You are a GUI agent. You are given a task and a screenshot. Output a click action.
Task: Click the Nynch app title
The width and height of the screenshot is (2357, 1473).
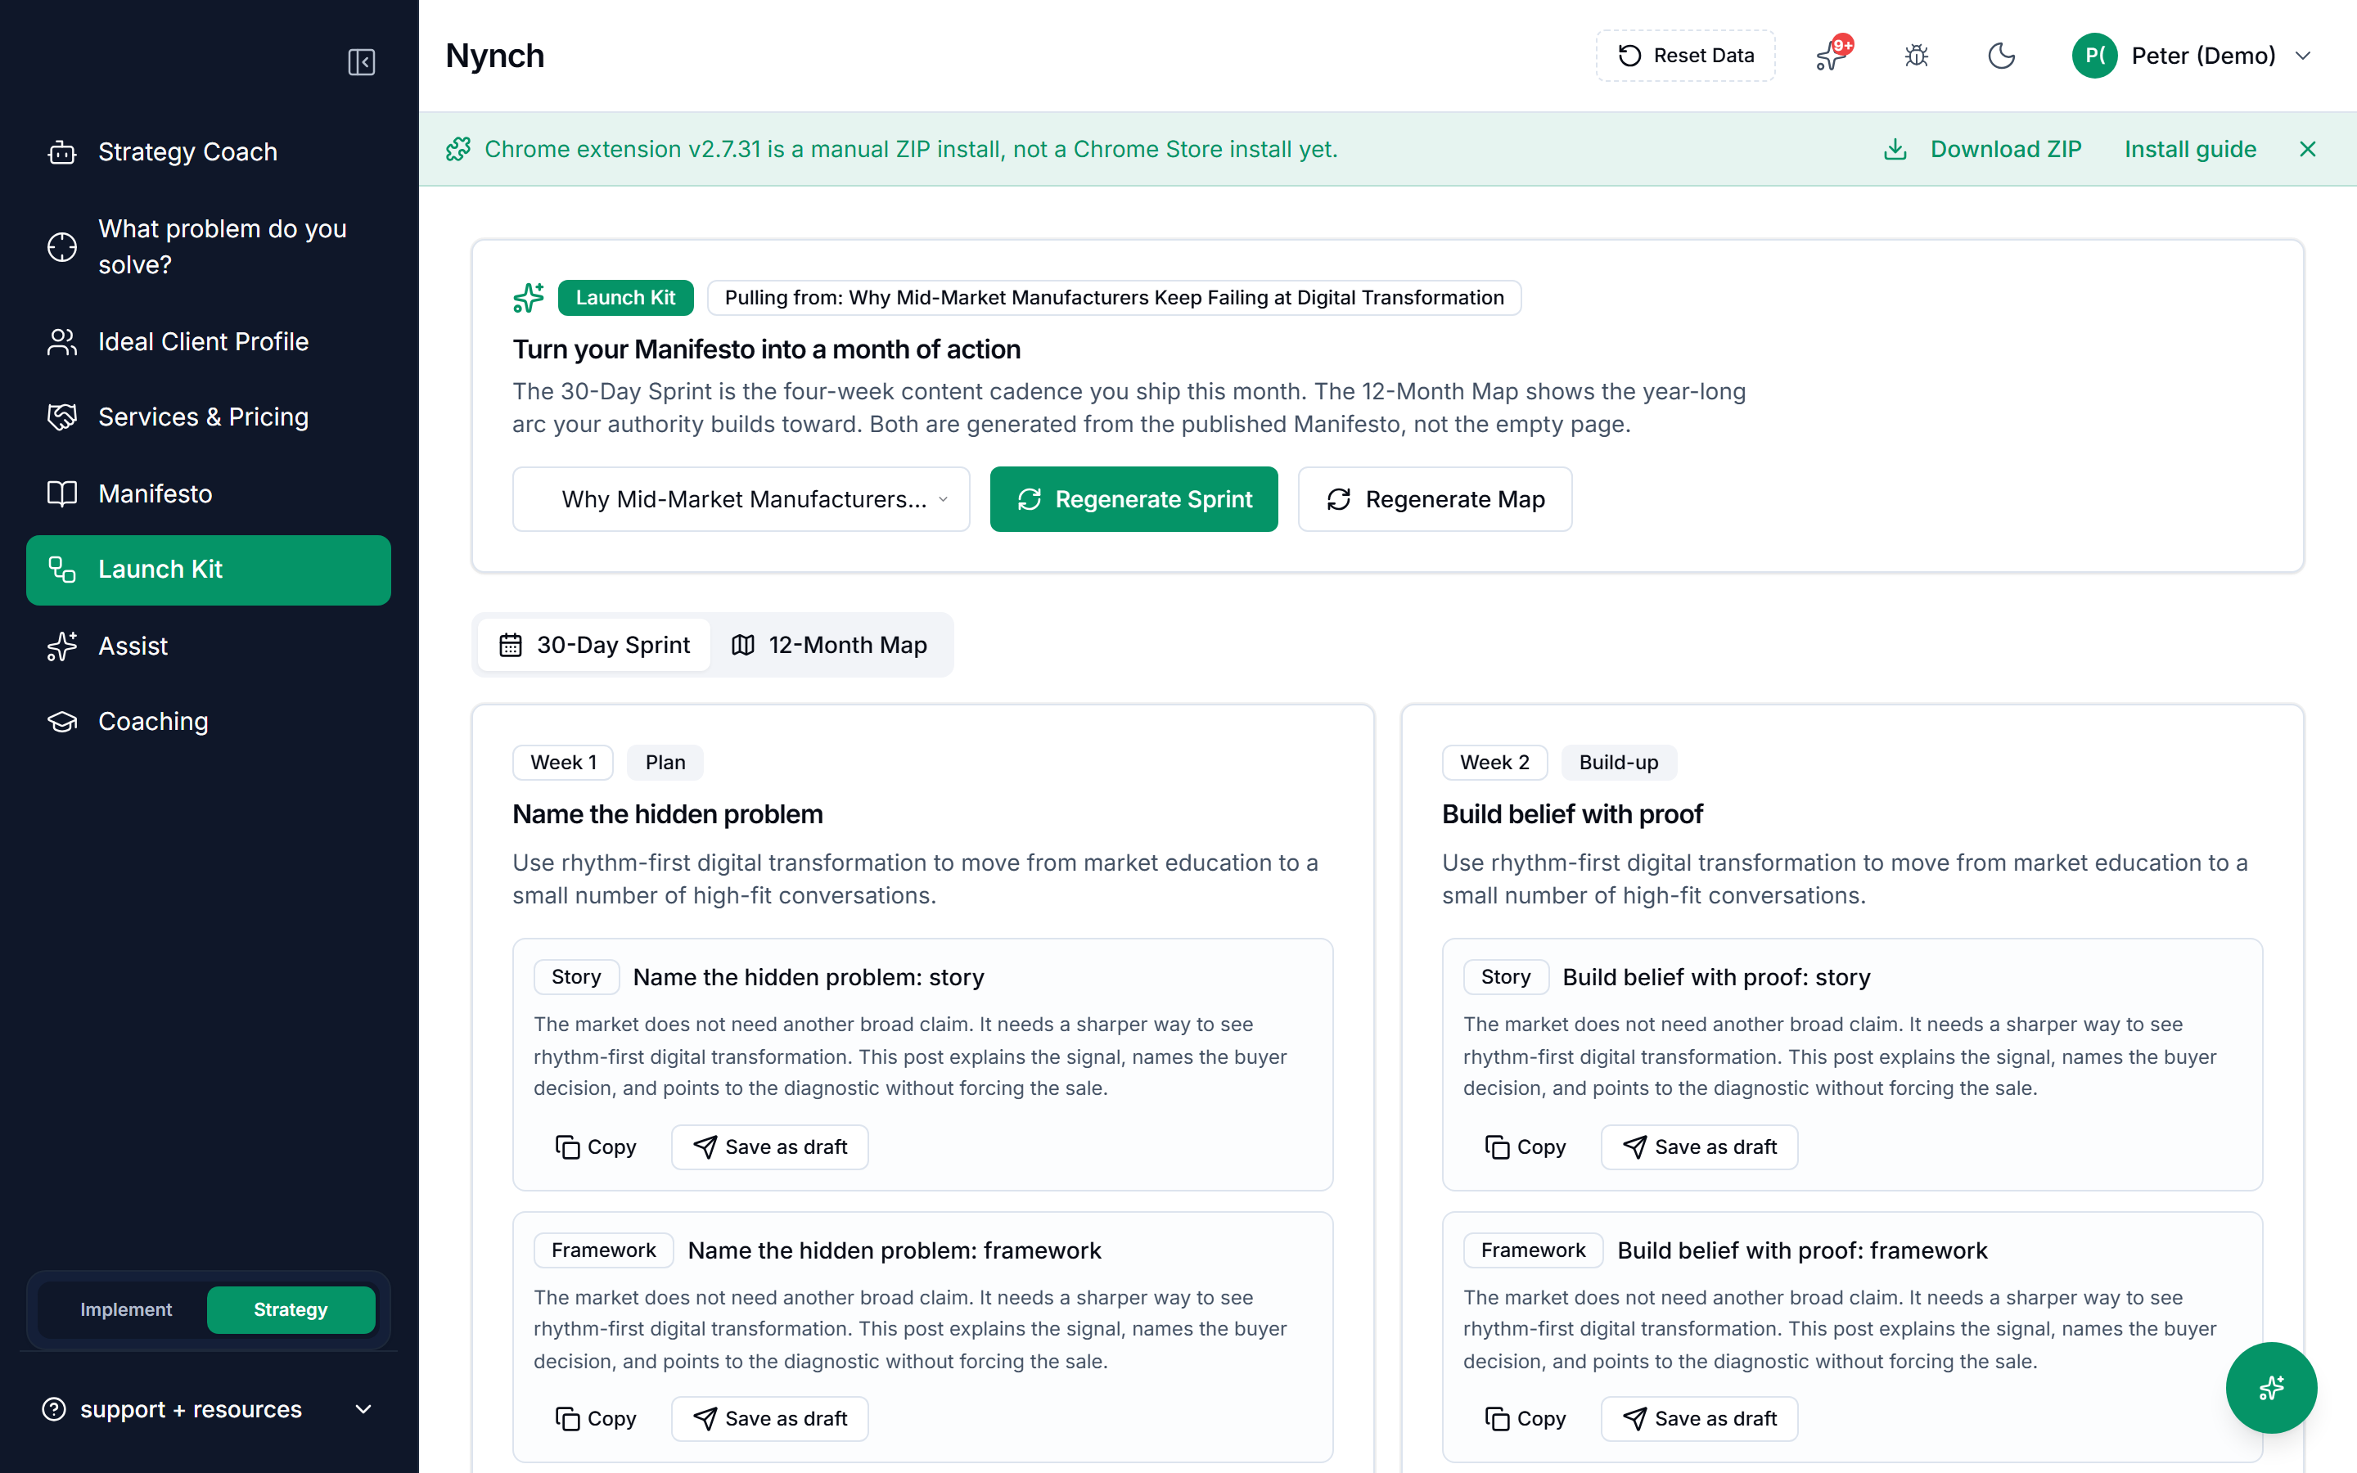coord(495,56)
